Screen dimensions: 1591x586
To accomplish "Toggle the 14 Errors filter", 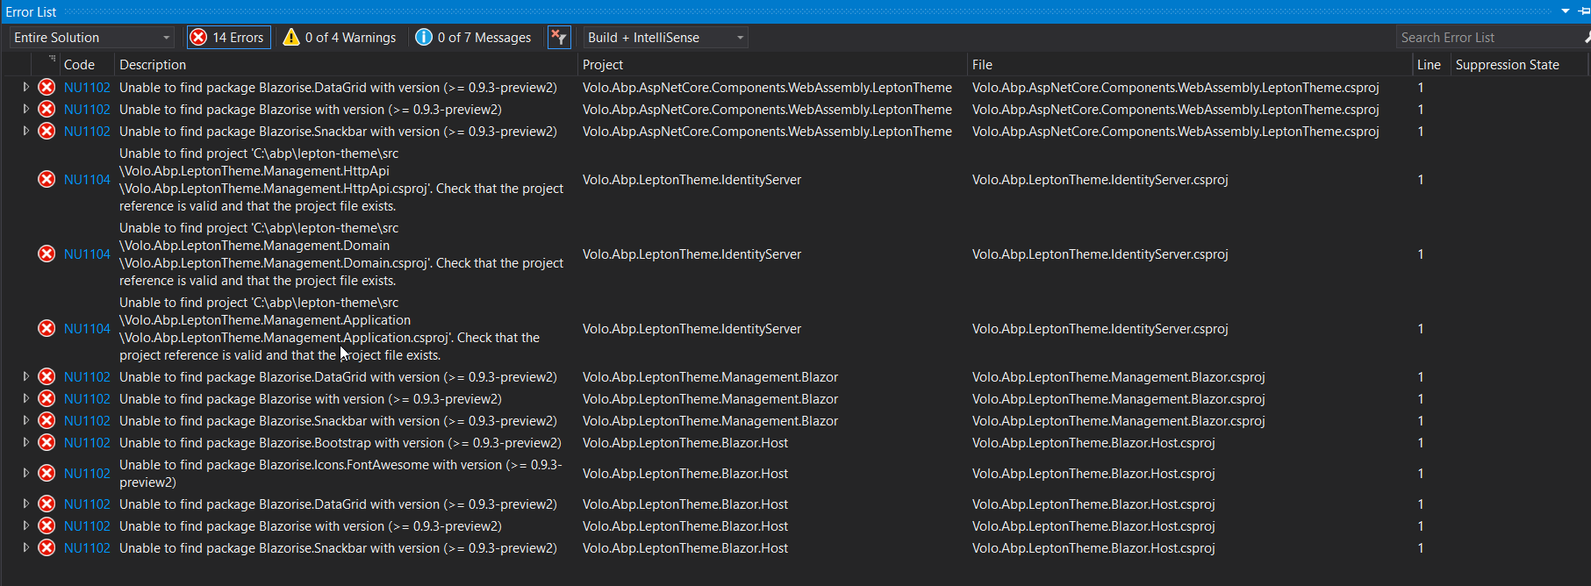I will tap(228, 38).
